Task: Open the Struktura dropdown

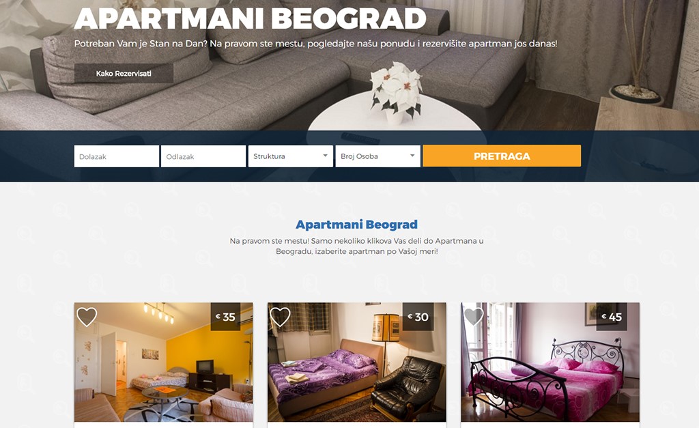Action: point(291,156)
